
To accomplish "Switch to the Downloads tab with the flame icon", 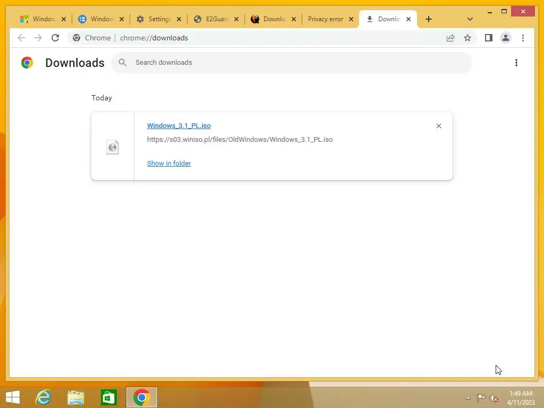I will pos(274,19).
